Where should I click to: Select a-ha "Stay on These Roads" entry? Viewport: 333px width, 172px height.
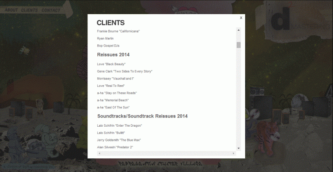tap(117, 93)
